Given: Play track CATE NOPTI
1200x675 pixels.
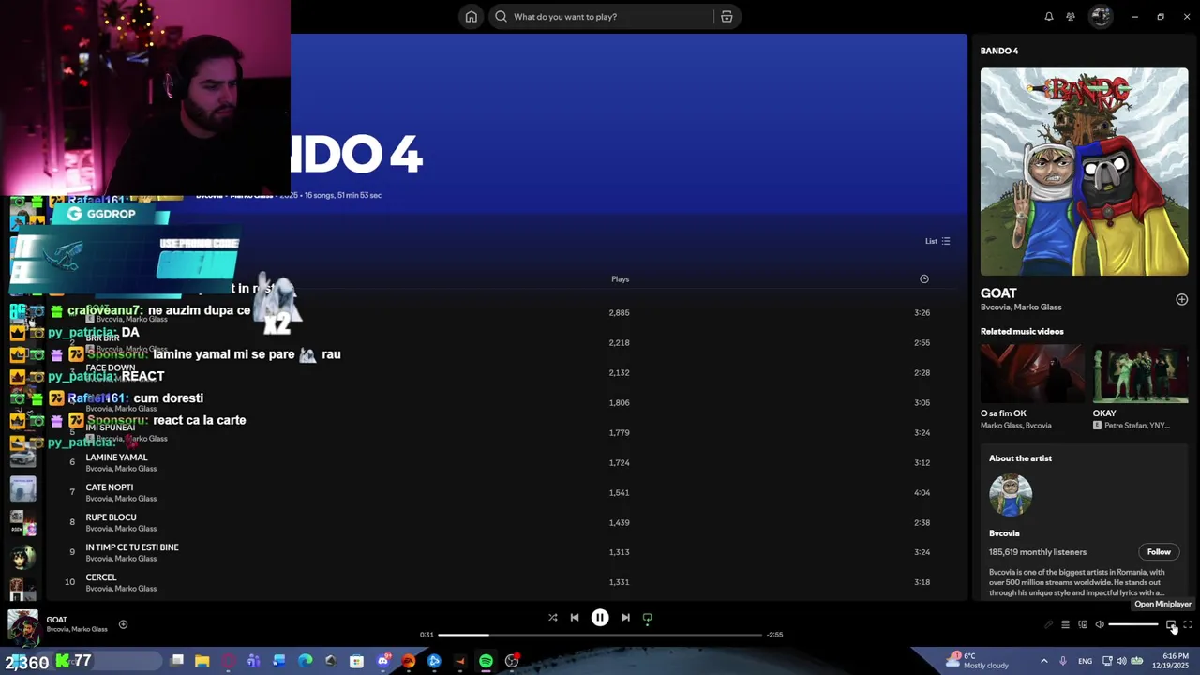Looking at the screenshot, I should click(x=110, y=487).
